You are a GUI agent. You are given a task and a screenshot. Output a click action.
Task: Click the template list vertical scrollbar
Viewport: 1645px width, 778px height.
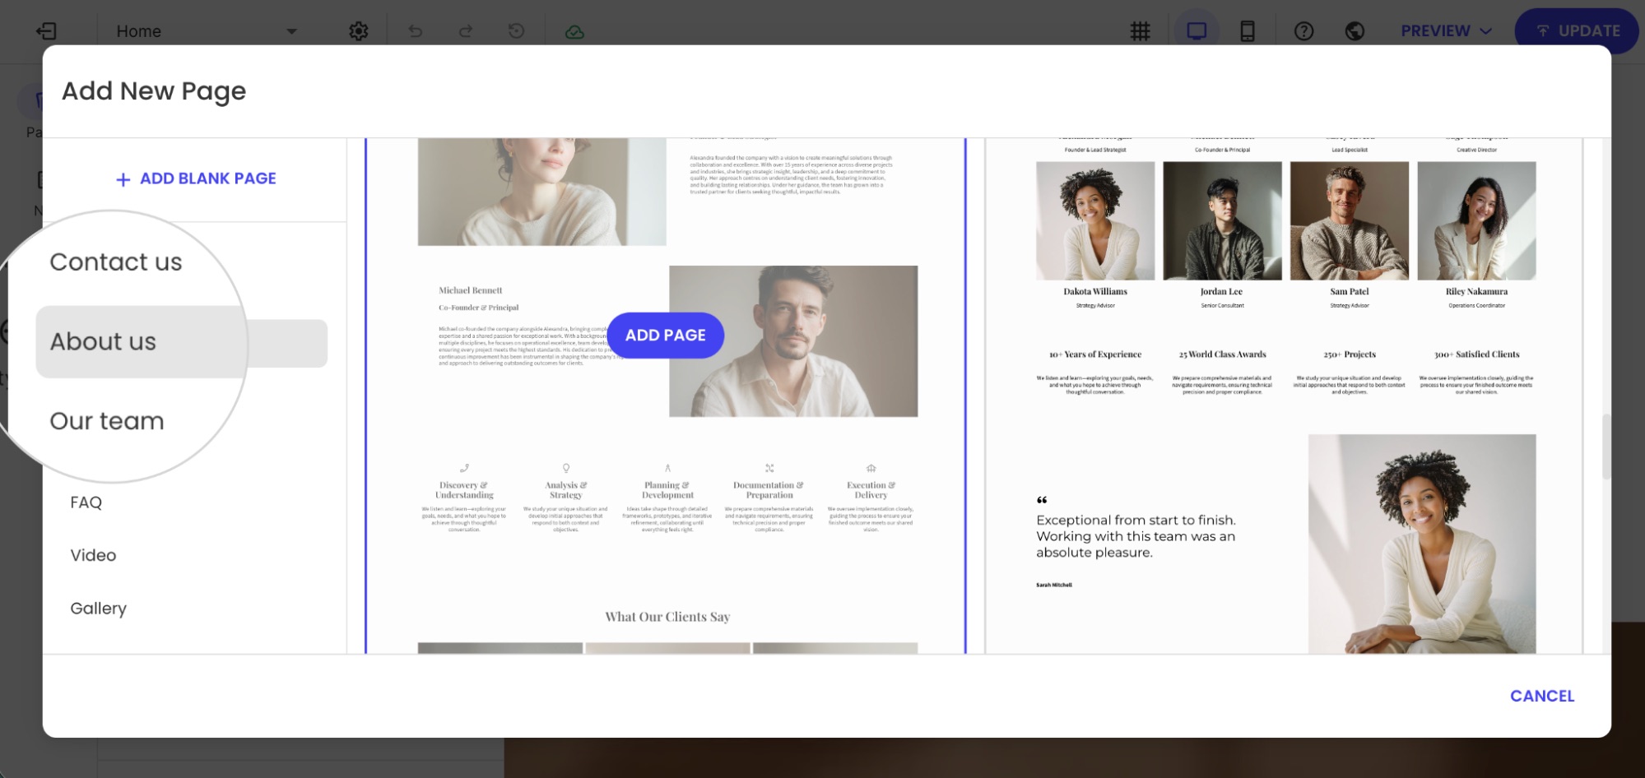coord(1606,447)
